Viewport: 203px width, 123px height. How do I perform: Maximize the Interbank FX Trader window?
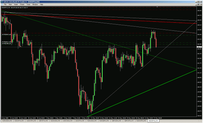coord(198,2)
